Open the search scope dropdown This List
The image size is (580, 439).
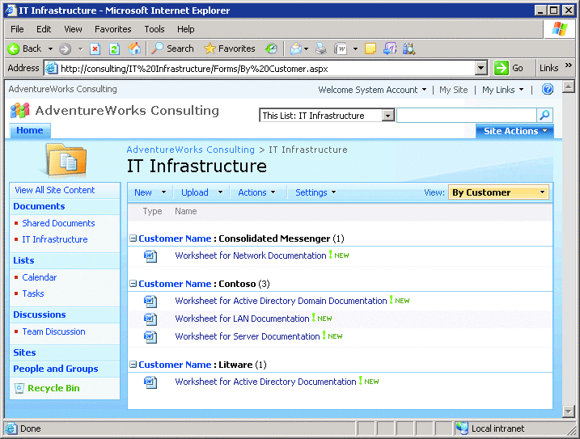coord(387,116)
